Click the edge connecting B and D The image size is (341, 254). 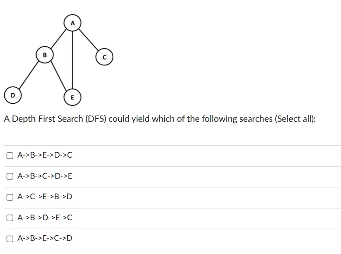29,75
